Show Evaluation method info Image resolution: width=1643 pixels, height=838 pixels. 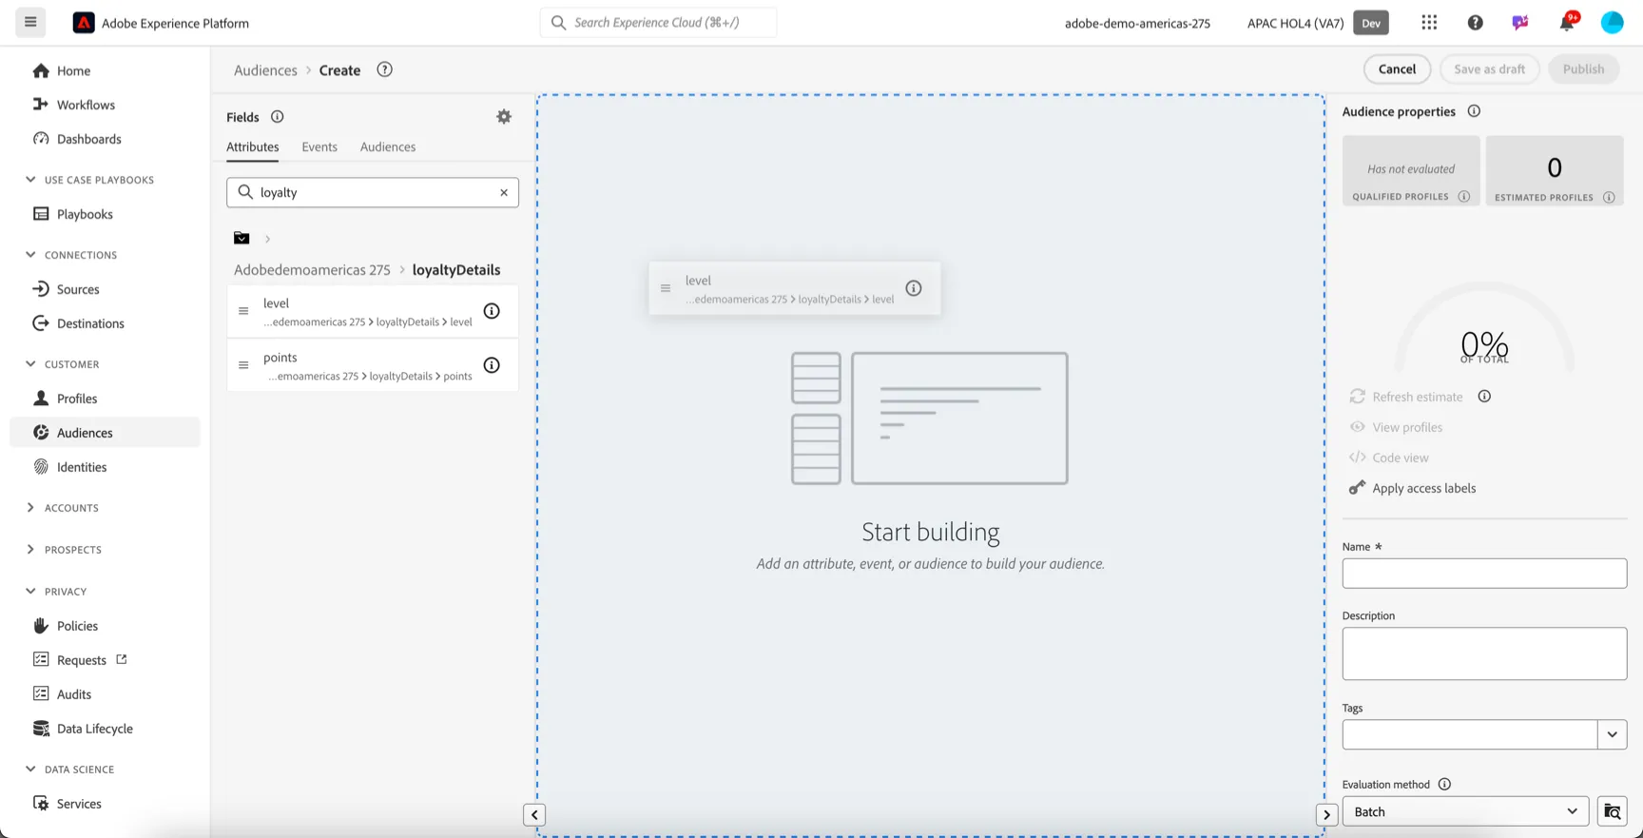coord(1444,785)
